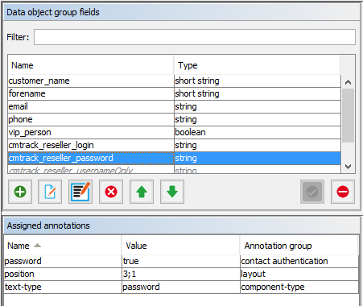The width and height of the screenshot is (363, 306).
Task: Move field down with green arrow
Action: click(x=172, y=192)
